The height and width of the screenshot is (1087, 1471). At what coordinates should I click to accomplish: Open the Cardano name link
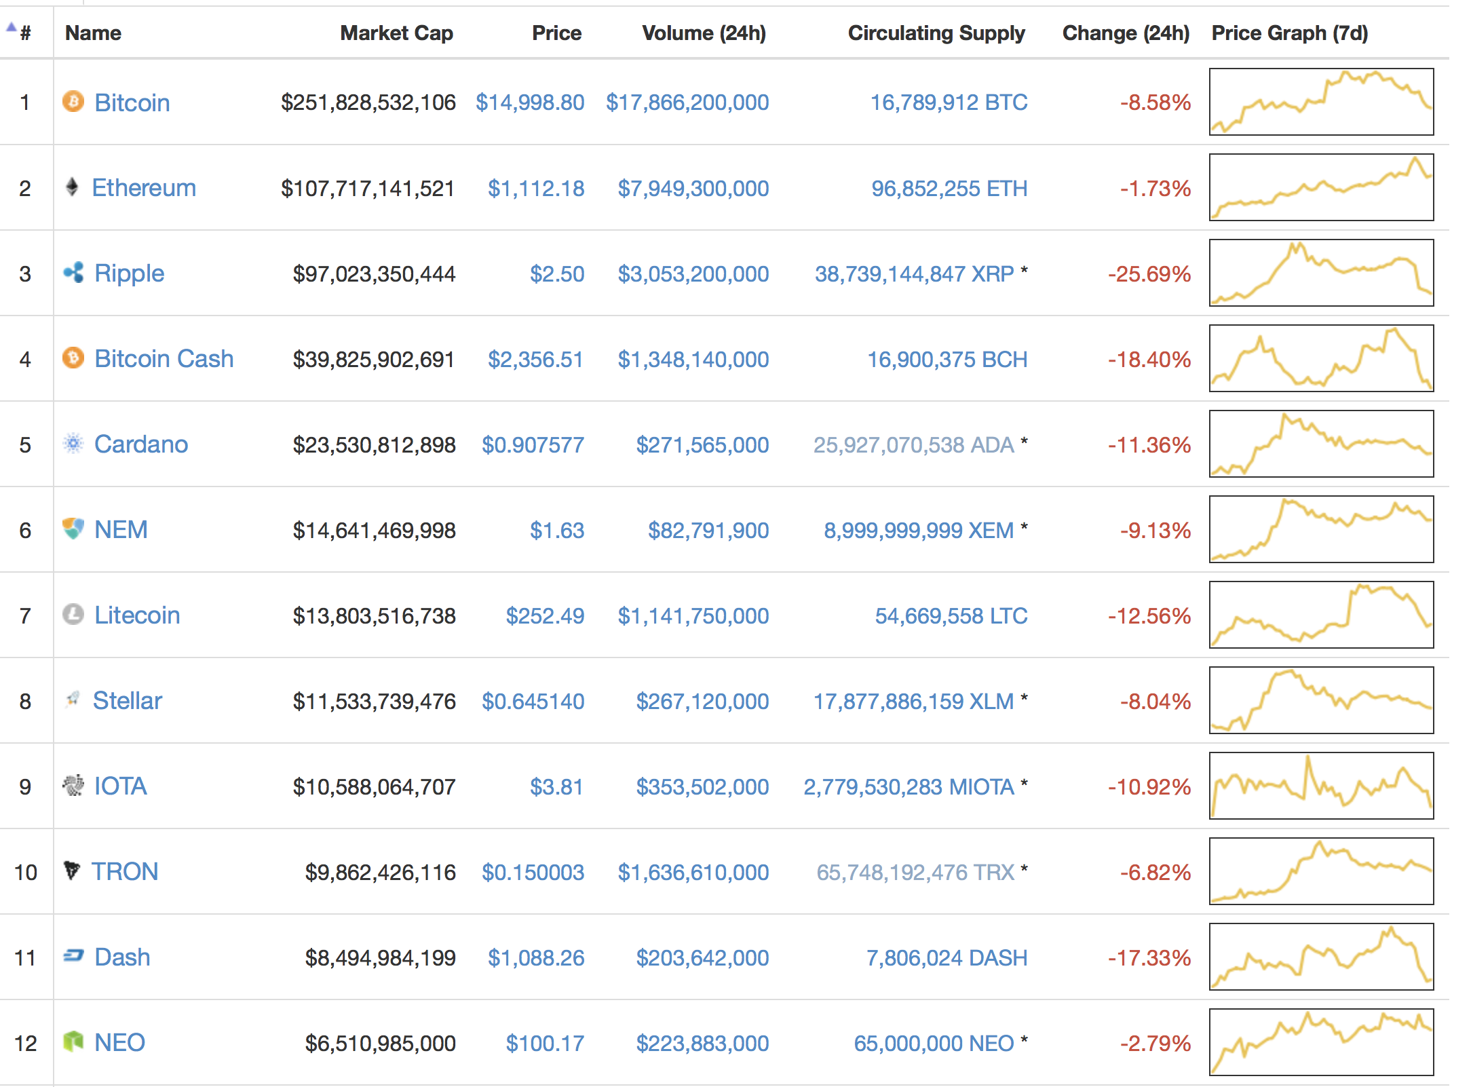(141, 444)
